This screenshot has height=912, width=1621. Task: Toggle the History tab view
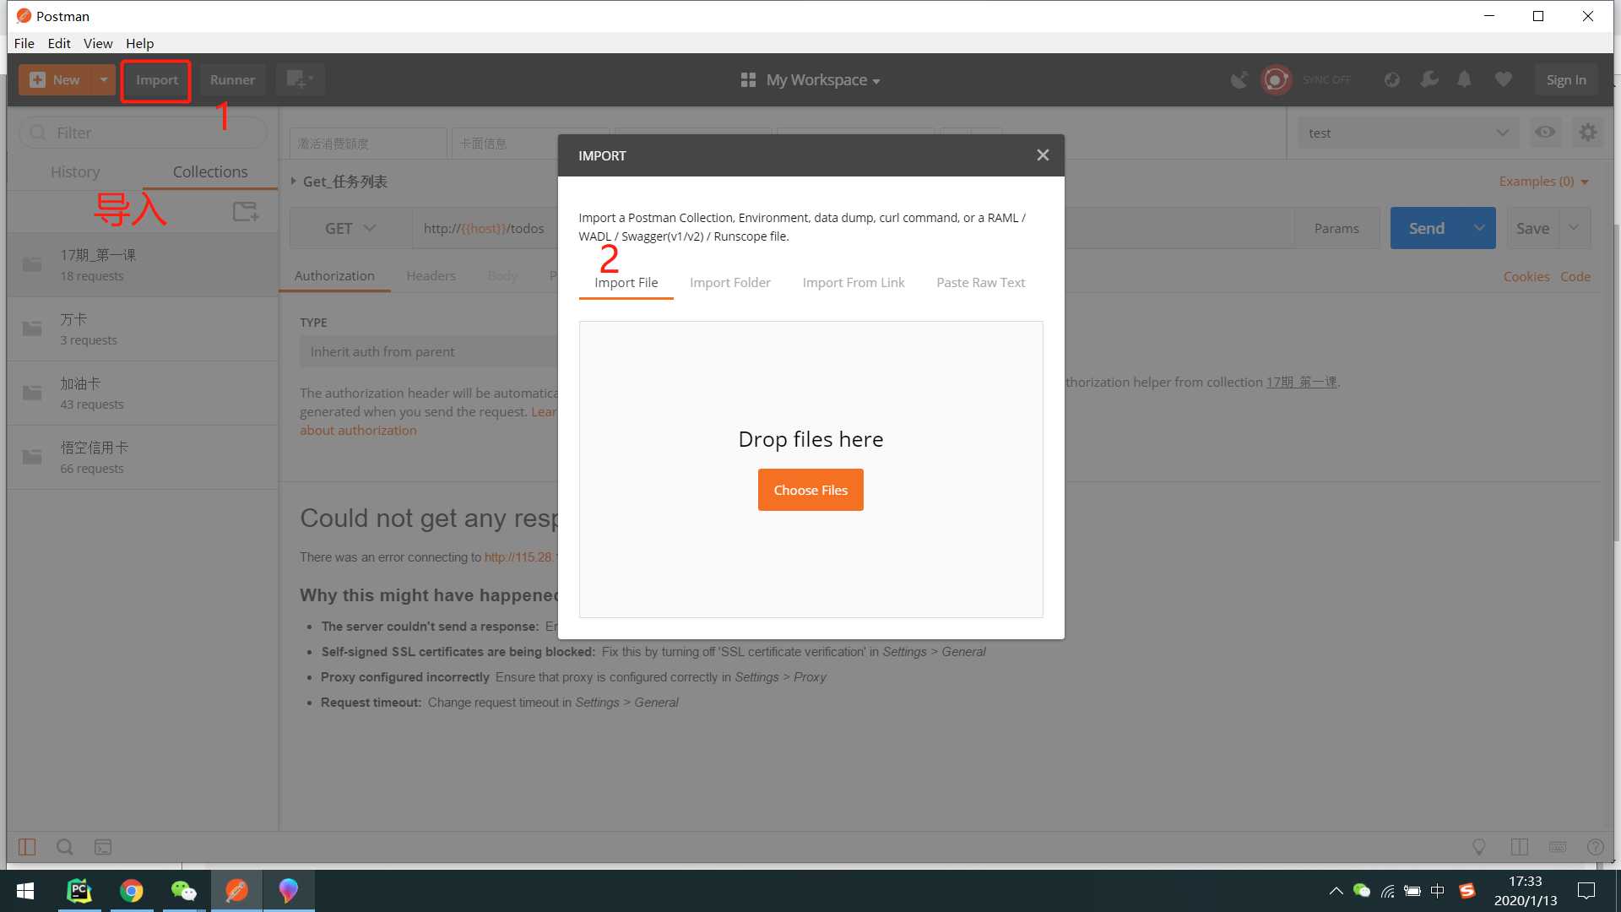pyautogui.click(x=74, y=171)
